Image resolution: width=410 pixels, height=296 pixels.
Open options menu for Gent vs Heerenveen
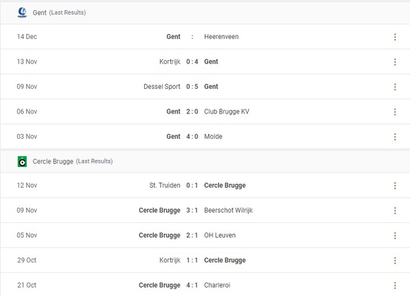395,37
